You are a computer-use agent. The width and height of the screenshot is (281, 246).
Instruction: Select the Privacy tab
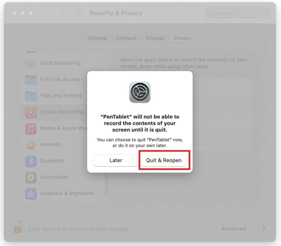point(183,38)
